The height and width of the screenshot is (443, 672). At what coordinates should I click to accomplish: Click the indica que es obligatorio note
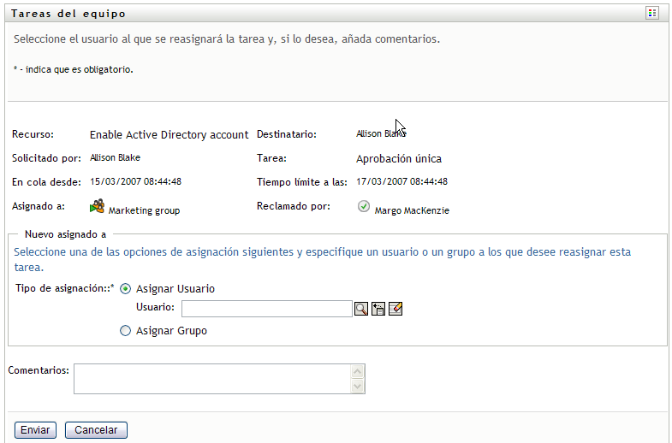tap(74, 69)
